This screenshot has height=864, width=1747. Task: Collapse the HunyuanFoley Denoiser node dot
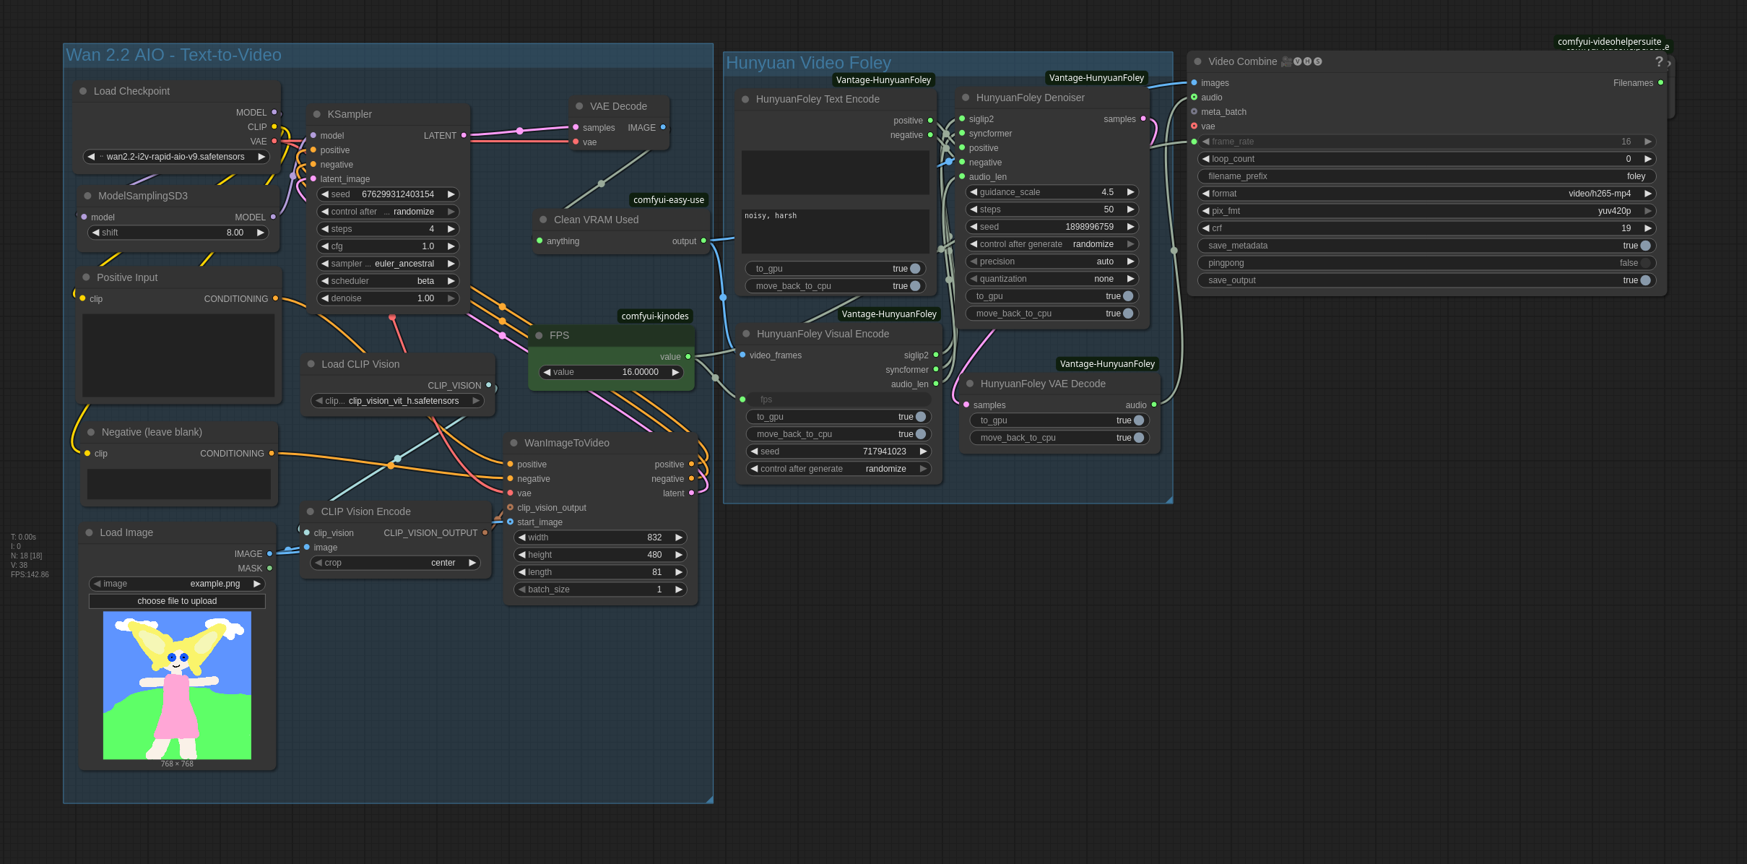tap(966, 98)
